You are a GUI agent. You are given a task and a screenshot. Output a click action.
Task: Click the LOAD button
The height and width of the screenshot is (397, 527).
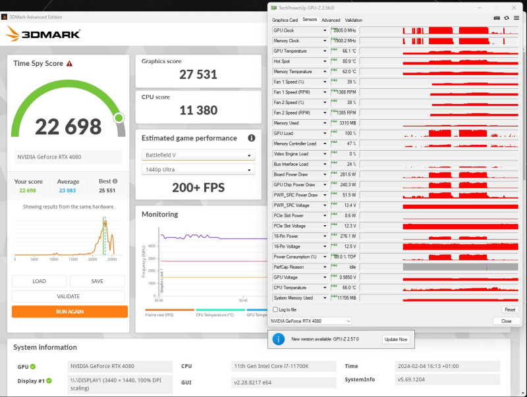point(40,281)
